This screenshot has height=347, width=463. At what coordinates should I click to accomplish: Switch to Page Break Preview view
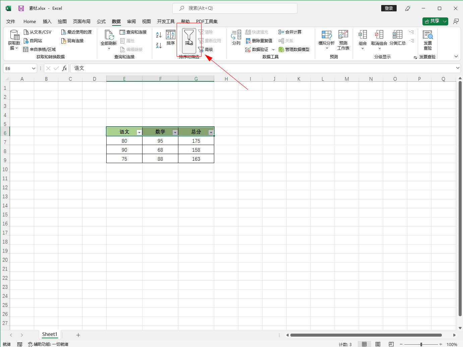391,344
